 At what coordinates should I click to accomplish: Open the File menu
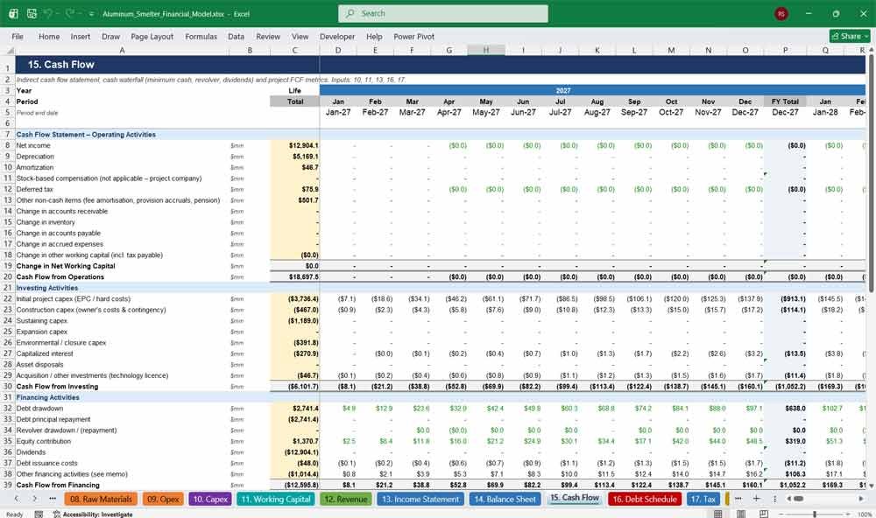[18, 36]
